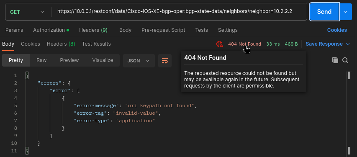
Task: Open Send options dropdown arrow
Action: (x=346, y=12)
